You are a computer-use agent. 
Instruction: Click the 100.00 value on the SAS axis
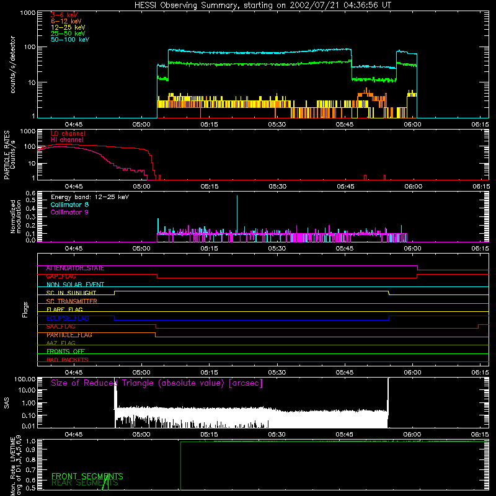[25, 379]
